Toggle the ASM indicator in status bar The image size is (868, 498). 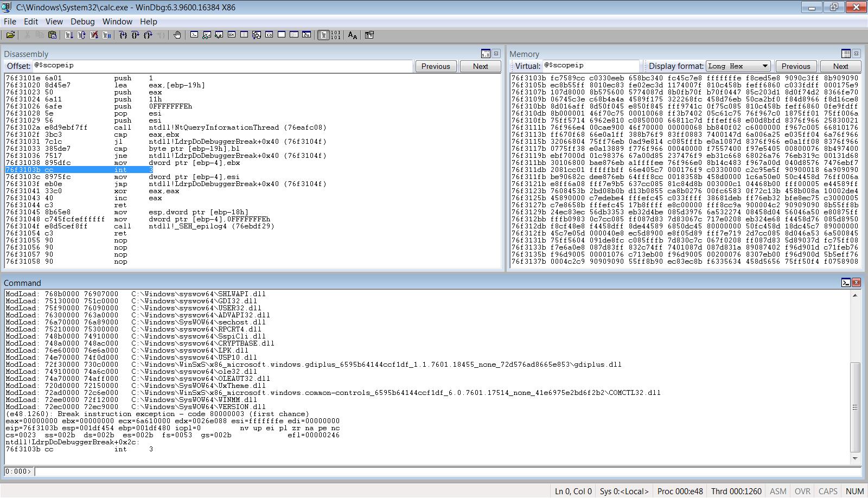click(x=778, y=491)
